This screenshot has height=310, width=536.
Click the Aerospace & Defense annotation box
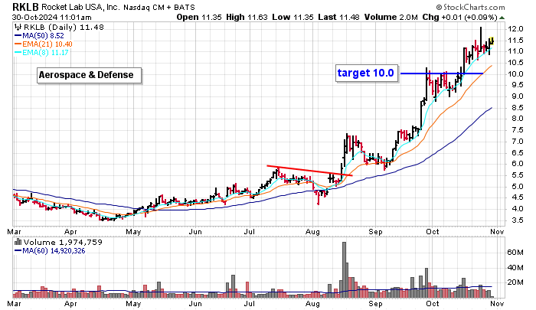(90, 75)
